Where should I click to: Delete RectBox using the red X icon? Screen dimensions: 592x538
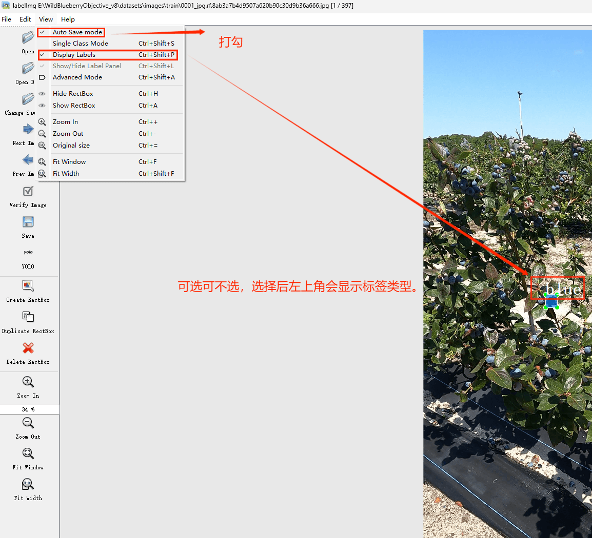28,348
